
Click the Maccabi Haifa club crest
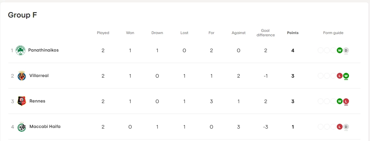point(22,127)
